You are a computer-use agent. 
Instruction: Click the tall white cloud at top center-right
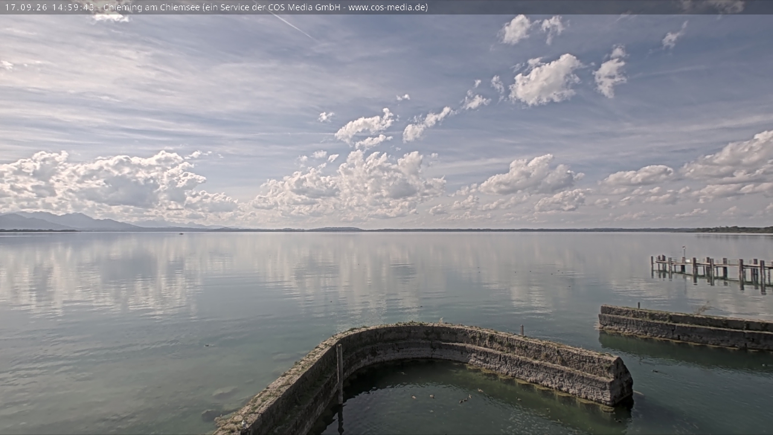[x=546, y=80]
